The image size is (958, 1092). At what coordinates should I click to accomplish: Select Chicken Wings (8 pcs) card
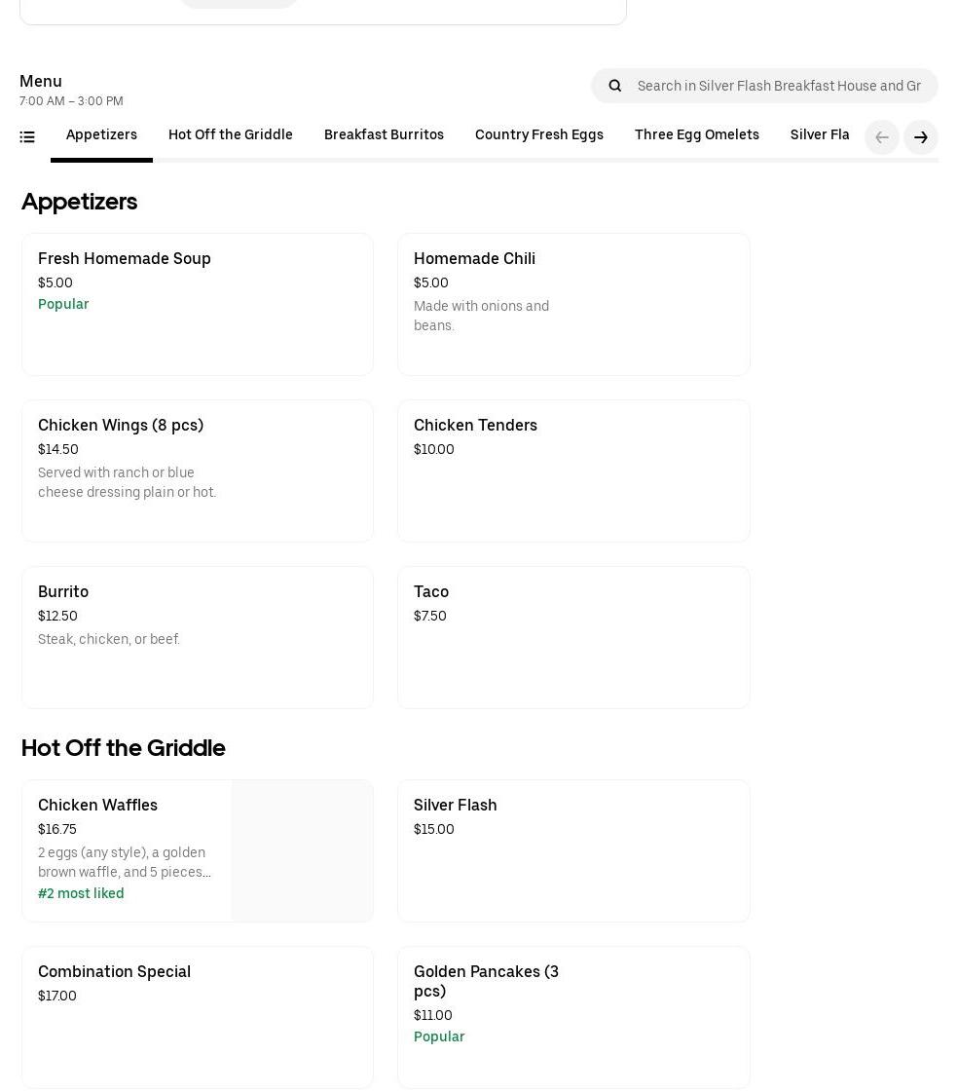point(197,471)
